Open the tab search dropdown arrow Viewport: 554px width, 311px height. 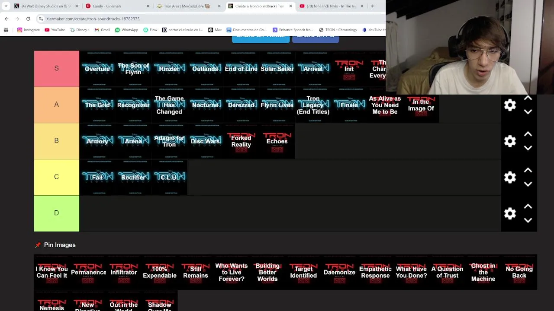[x=6, y=6]
